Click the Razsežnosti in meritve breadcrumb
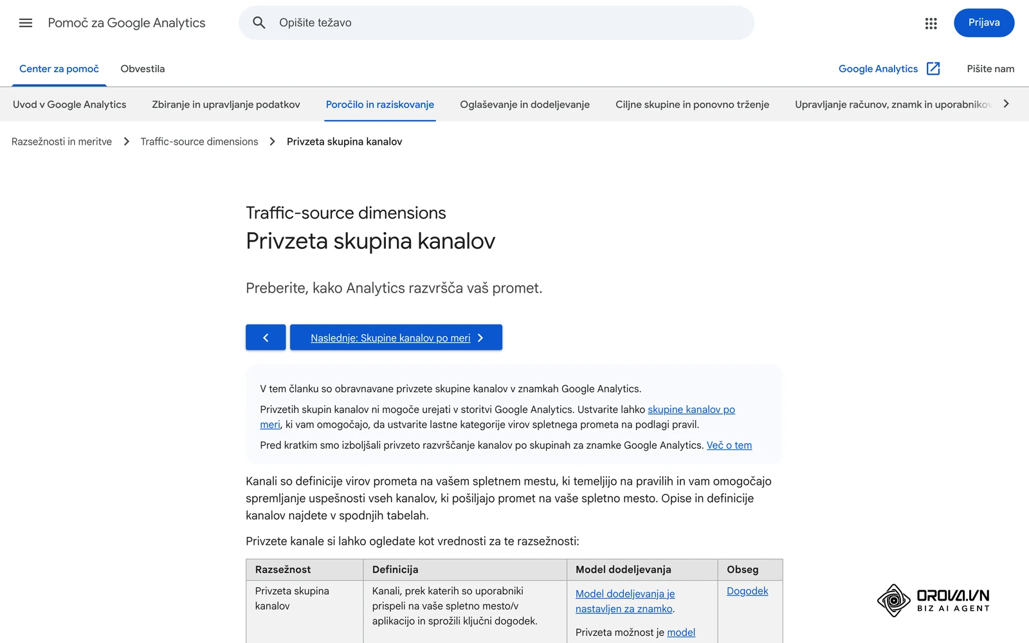This screenshot has height=643, width=1029. (62, 141)
